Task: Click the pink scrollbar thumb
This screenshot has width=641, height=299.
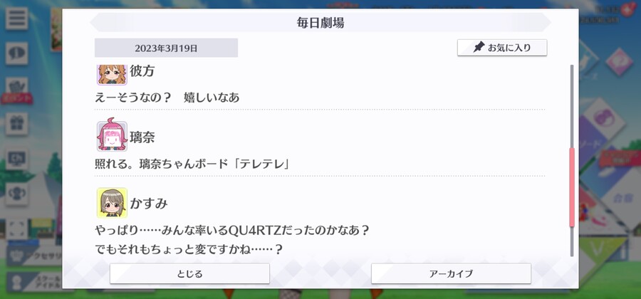Action: [x=572, y=187]
